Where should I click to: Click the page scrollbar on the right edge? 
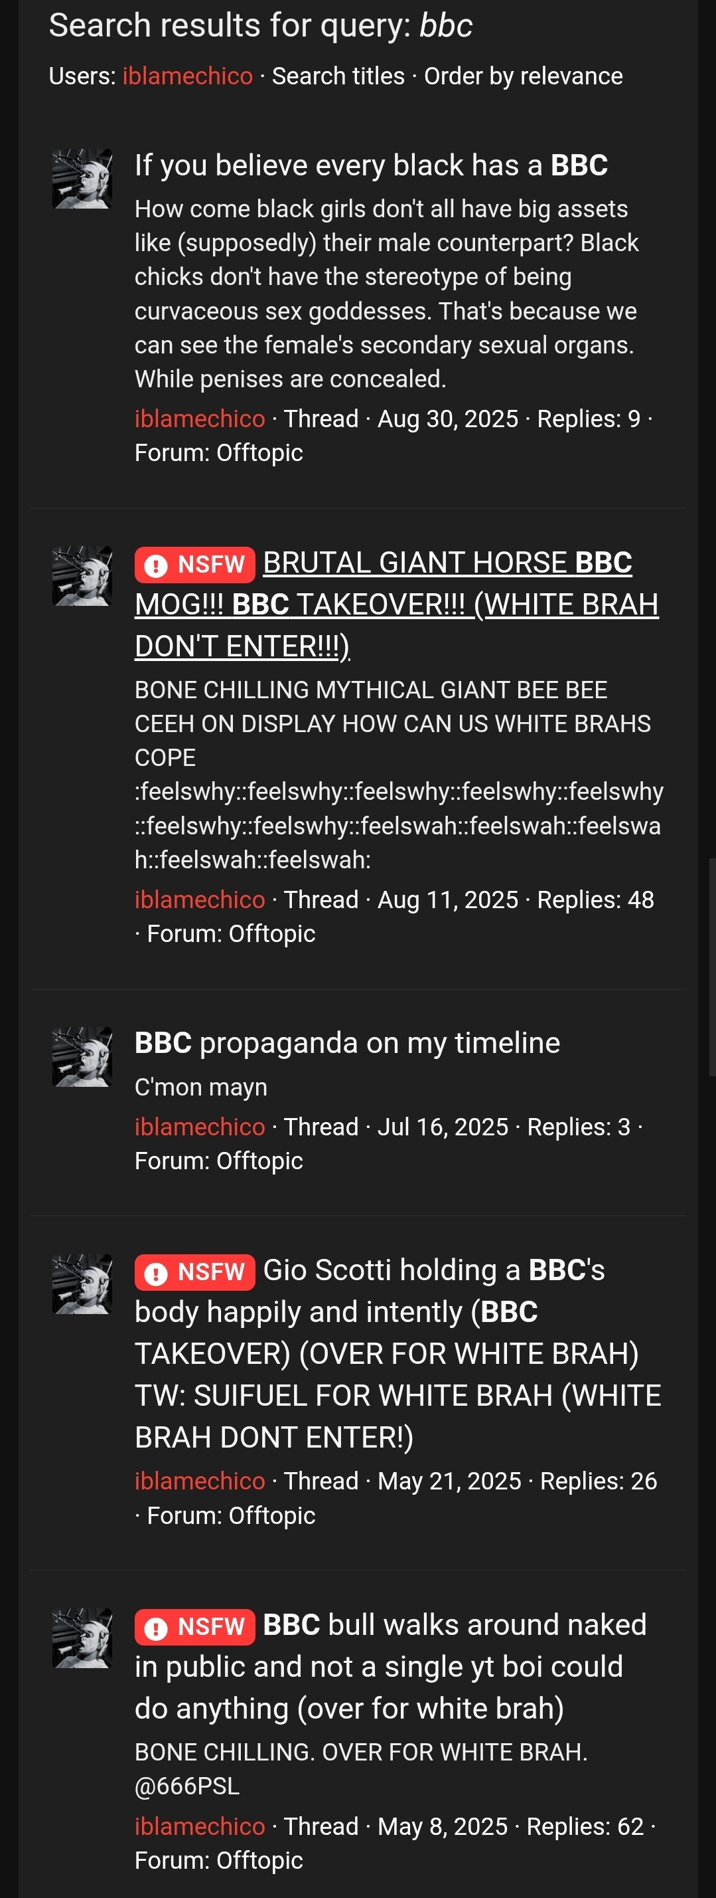click(x=711, y=967)
